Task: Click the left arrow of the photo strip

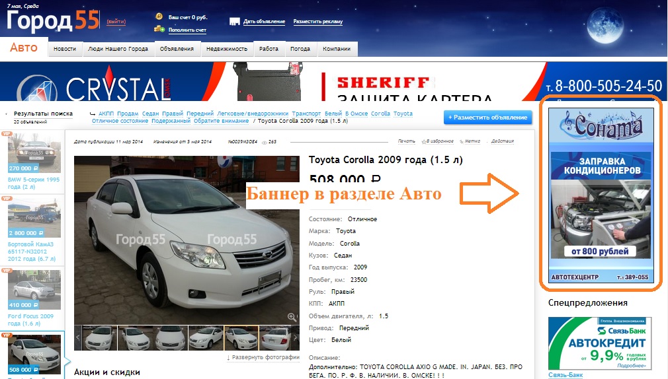Action: tap(78, 337)
